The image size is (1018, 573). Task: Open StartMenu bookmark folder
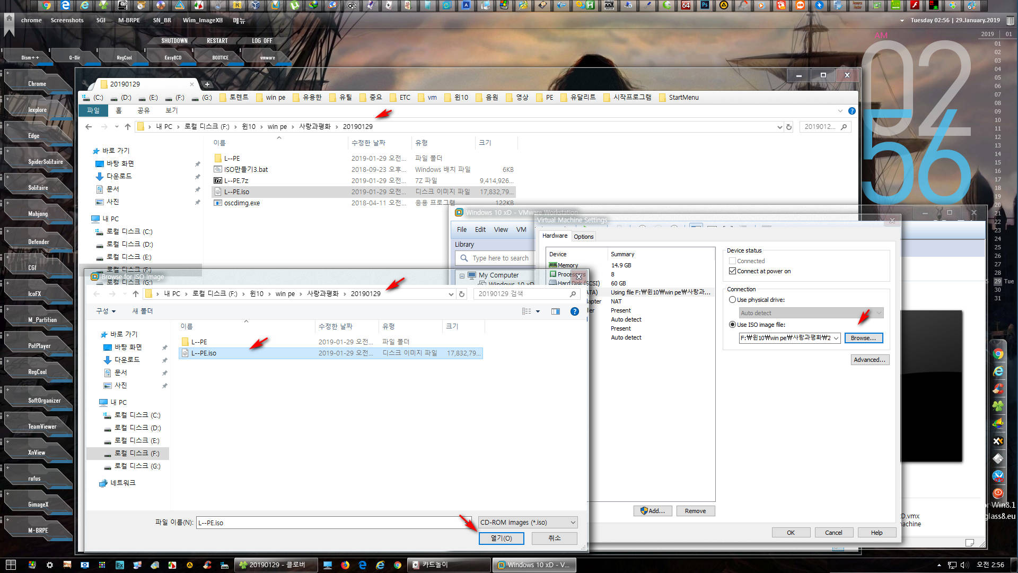point(679,98)
